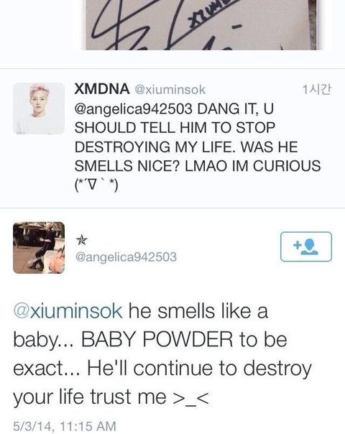
Task: Open XMDNA's profile picture
Action: pos(39,108)
